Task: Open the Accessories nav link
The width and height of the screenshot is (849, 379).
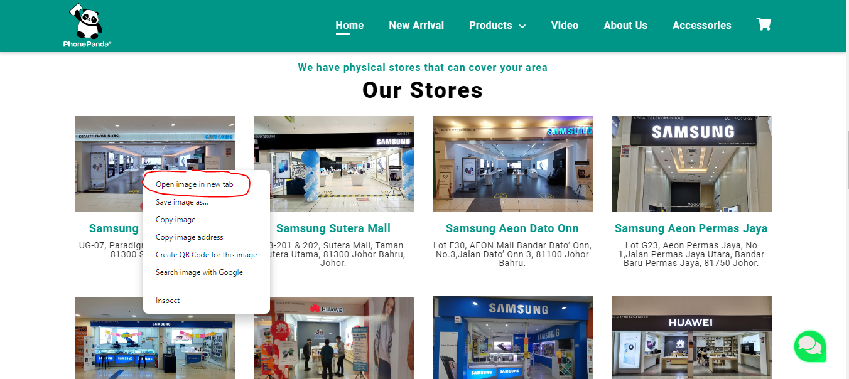Action: 701,26
